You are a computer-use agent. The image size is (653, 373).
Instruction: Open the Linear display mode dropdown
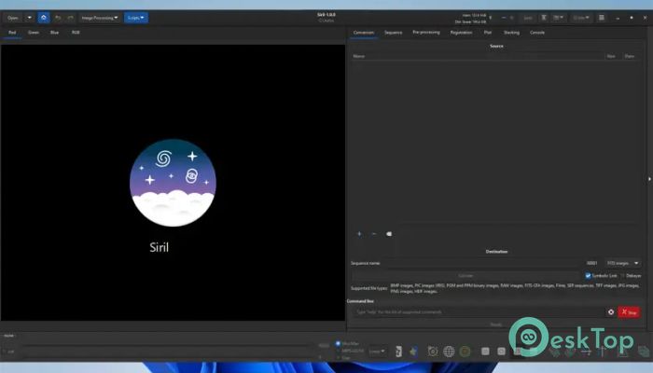click(x=377, y=352)
